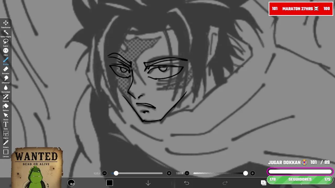The height and width of the screenshot is (188, 335).
Task: Redo the undone stroke
Action: [x=225, y=183]
